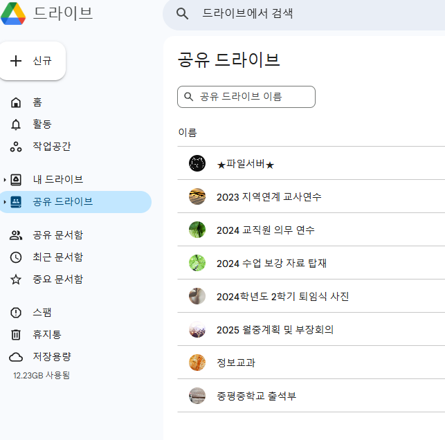The height and width of the screenshot is (440, 445).
Task: Click the magnifier icon in 드라이브에서 검색 bar
Action: [x=182, y=13]
